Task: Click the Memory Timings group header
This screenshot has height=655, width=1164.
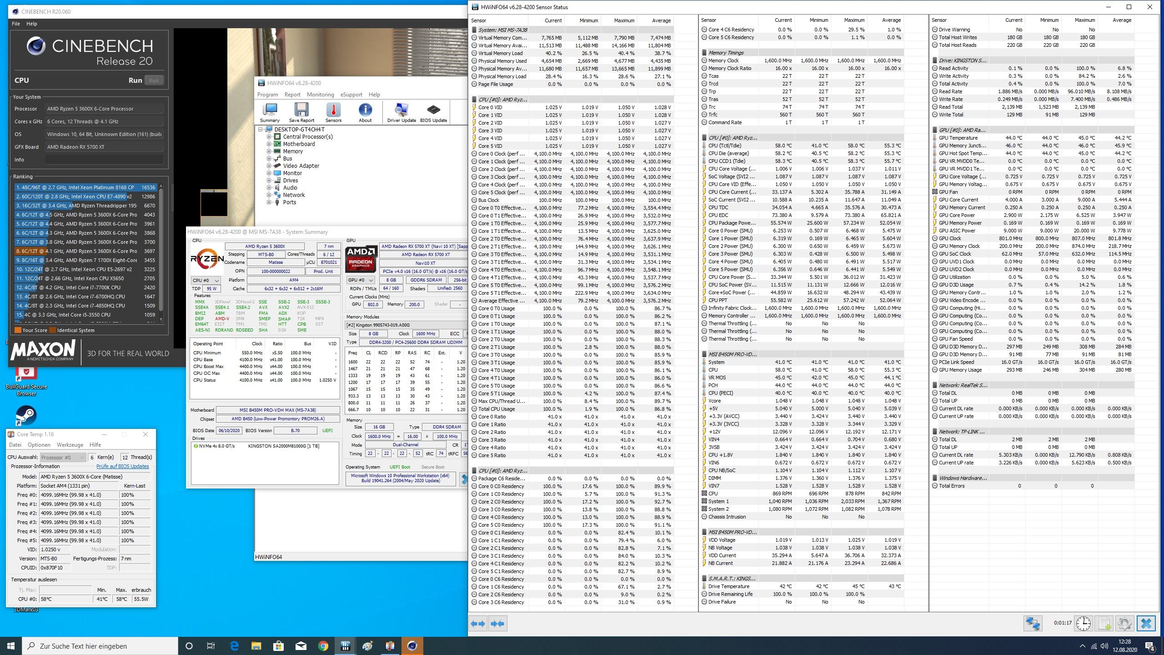Action: click(x=802, y=53)
